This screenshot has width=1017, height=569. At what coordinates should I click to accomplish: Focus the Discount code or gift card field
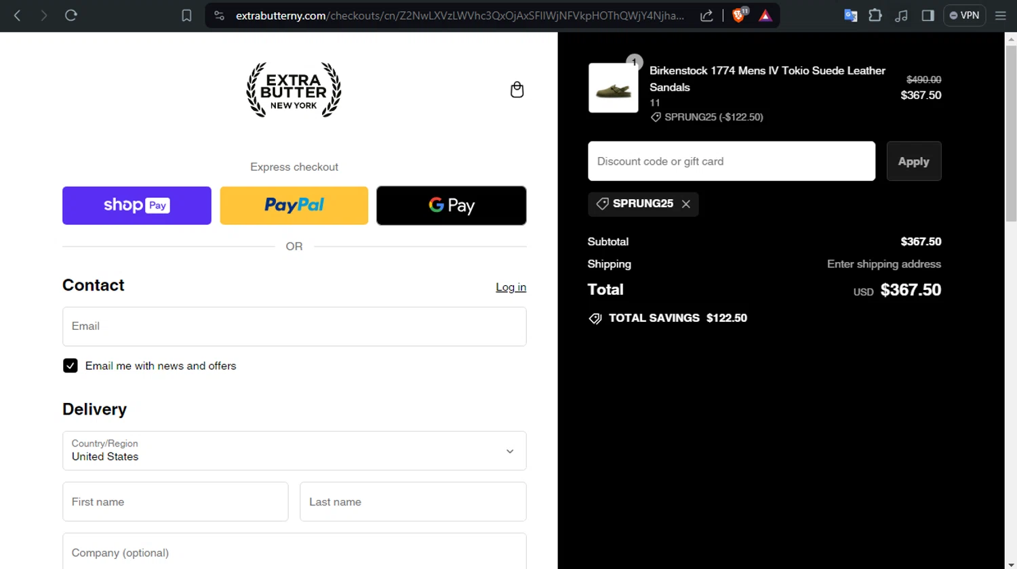point(732,161)
